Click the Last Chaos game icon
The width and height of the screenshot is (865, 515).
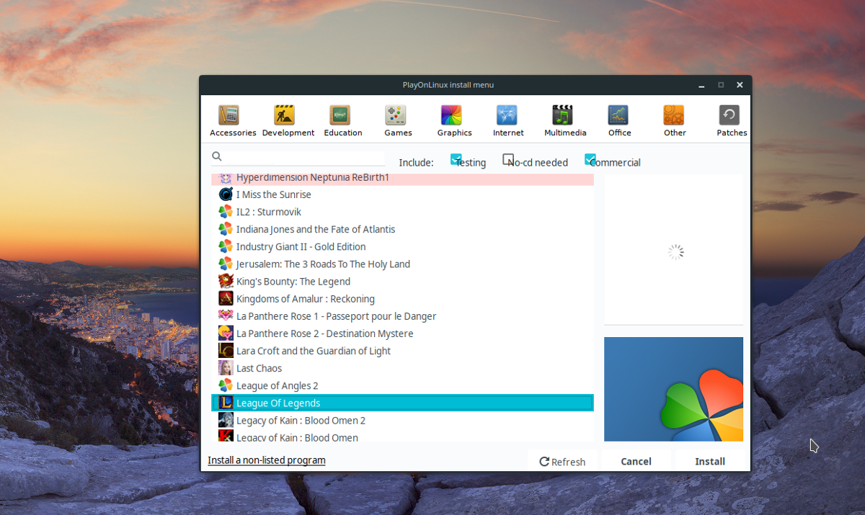pos(226,368)
